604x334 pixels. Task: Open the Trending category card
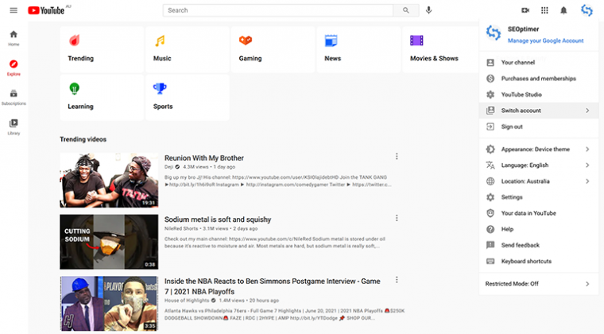point(102,49)
